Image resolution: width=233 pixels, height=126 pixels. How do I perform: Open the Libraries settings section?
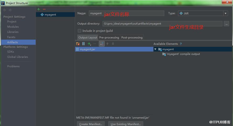(13, 32)
